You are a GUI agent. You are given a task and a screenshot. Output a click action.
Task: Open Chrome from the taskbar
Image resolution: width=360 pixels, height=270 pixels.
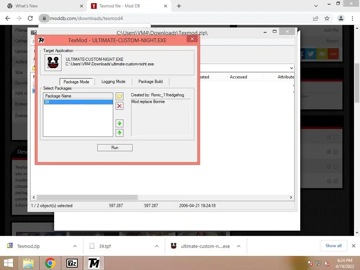click(50, 263)
